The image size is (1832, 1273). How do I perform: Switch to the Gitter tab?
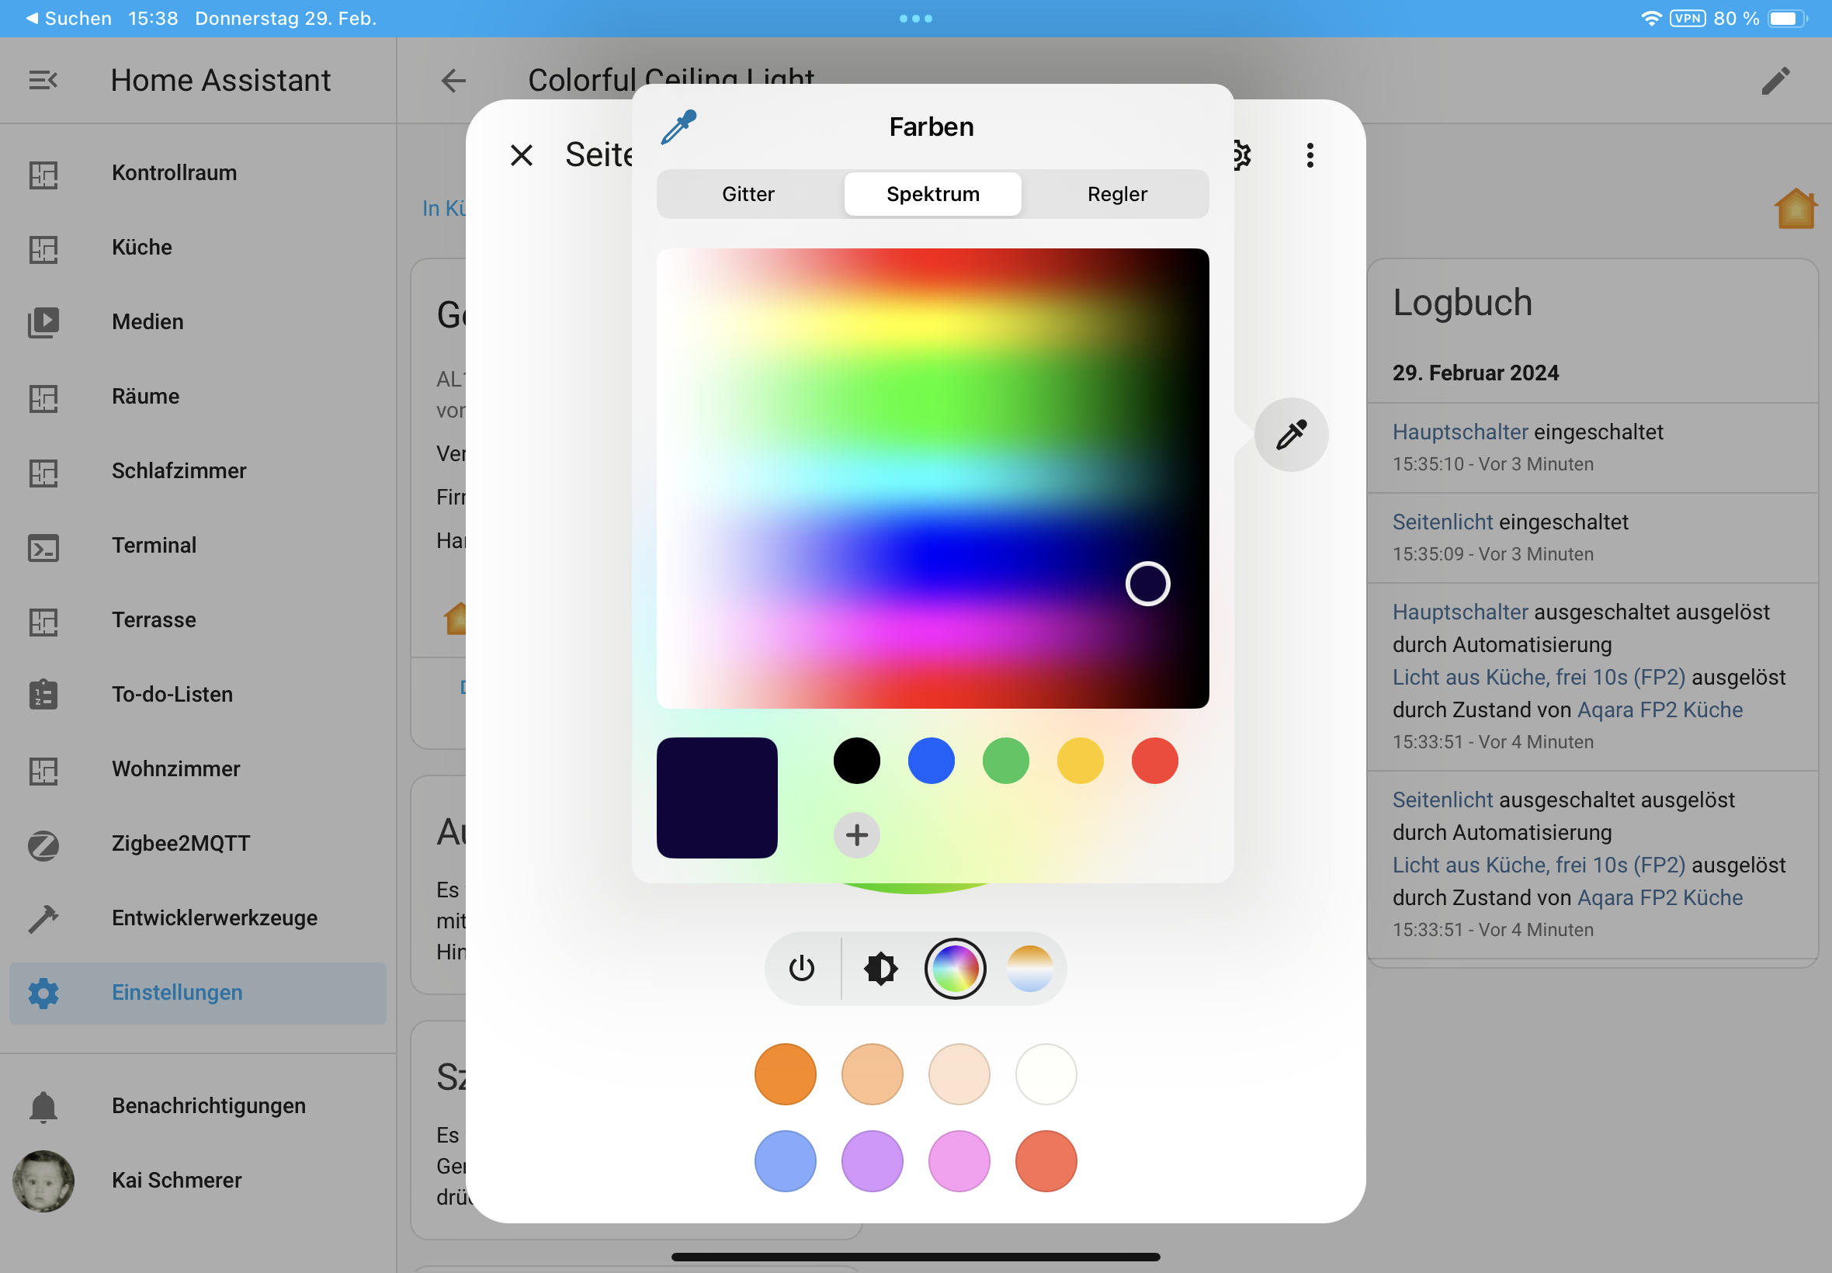[748, 194]
